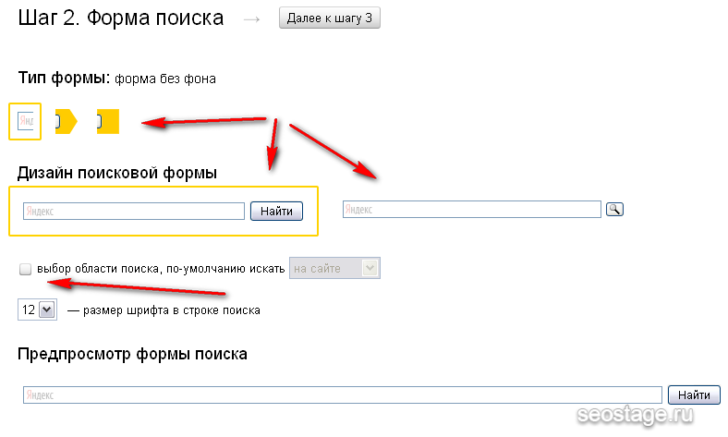Focus the search field in the highlighted design

point(133,212)
